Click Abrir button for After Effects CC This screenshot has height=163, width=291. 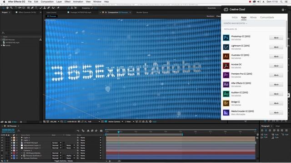tap(276, 85)
